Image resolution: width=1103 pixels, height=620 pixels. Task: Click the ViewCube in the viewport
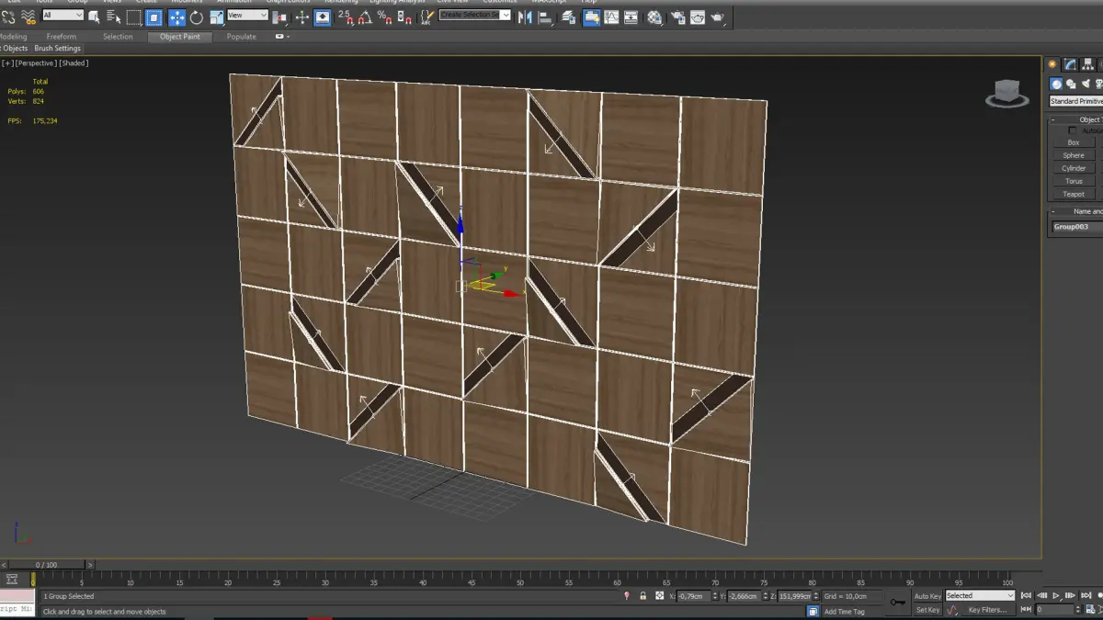(1006, 93)
